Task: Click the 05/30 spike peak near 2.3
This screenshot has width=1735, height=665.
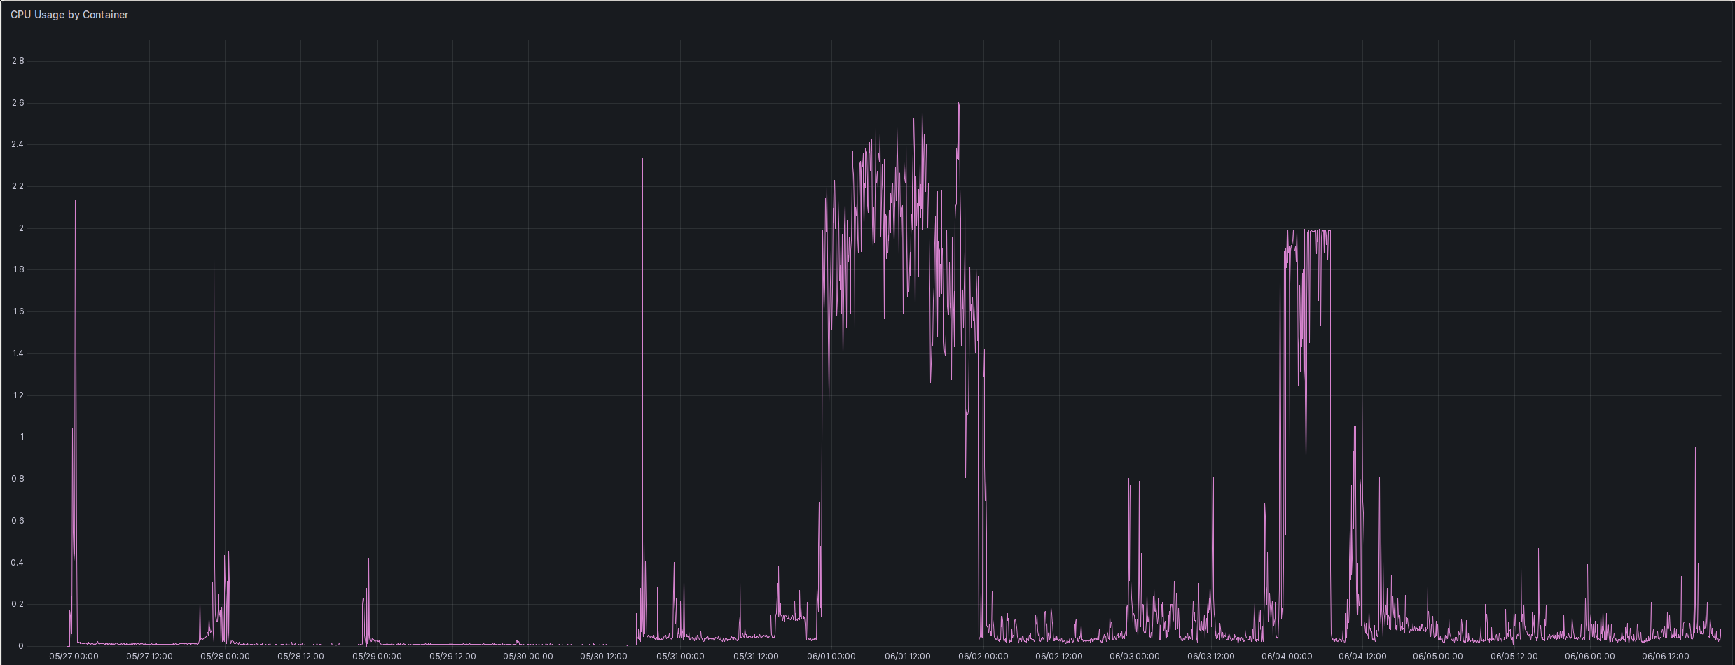Action: click(642, 160)
